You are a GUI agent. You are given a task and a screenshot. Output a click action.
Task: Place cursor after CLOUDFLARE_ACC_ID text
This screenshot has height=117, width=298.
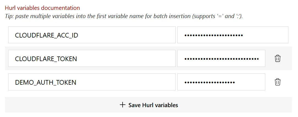[79, 35]
